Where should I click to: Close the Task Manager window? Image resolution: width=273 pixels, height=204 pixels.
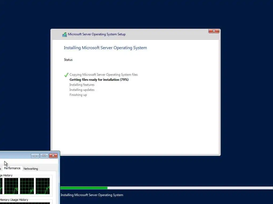point(53,156)
